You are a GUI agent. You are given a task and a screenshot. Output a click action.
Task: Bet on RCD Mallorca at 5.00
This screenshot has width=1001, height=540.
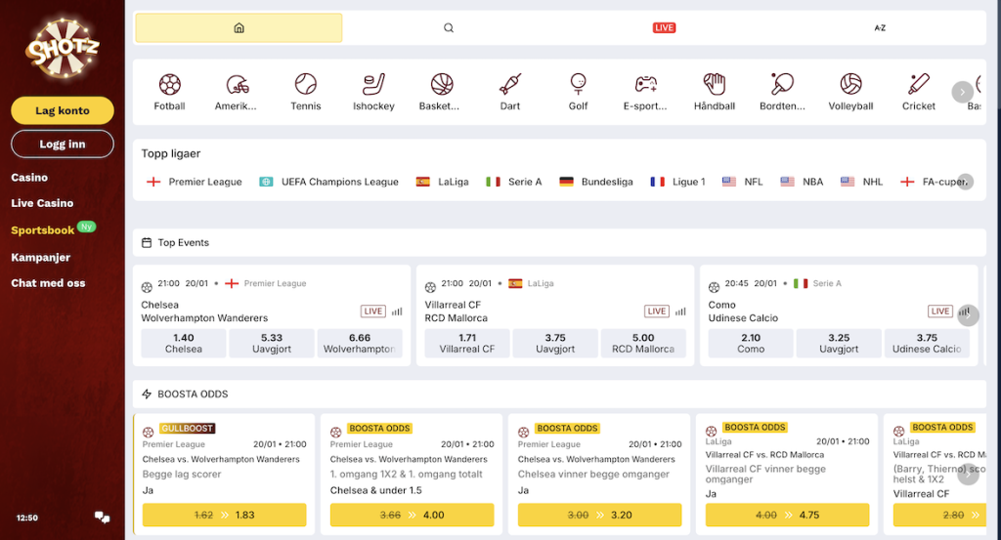click(643, 343)
